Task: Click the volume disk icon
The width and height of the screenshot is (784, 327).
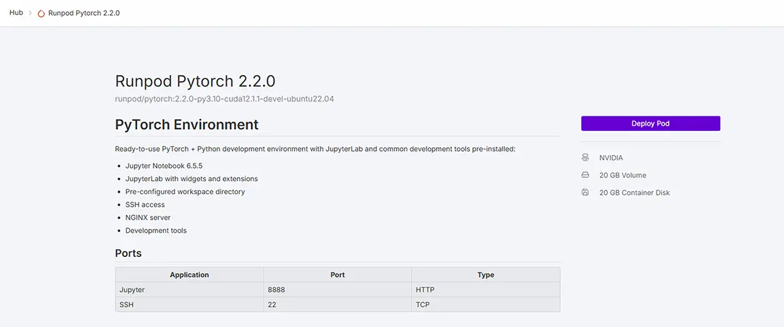Action: (585, 175)
